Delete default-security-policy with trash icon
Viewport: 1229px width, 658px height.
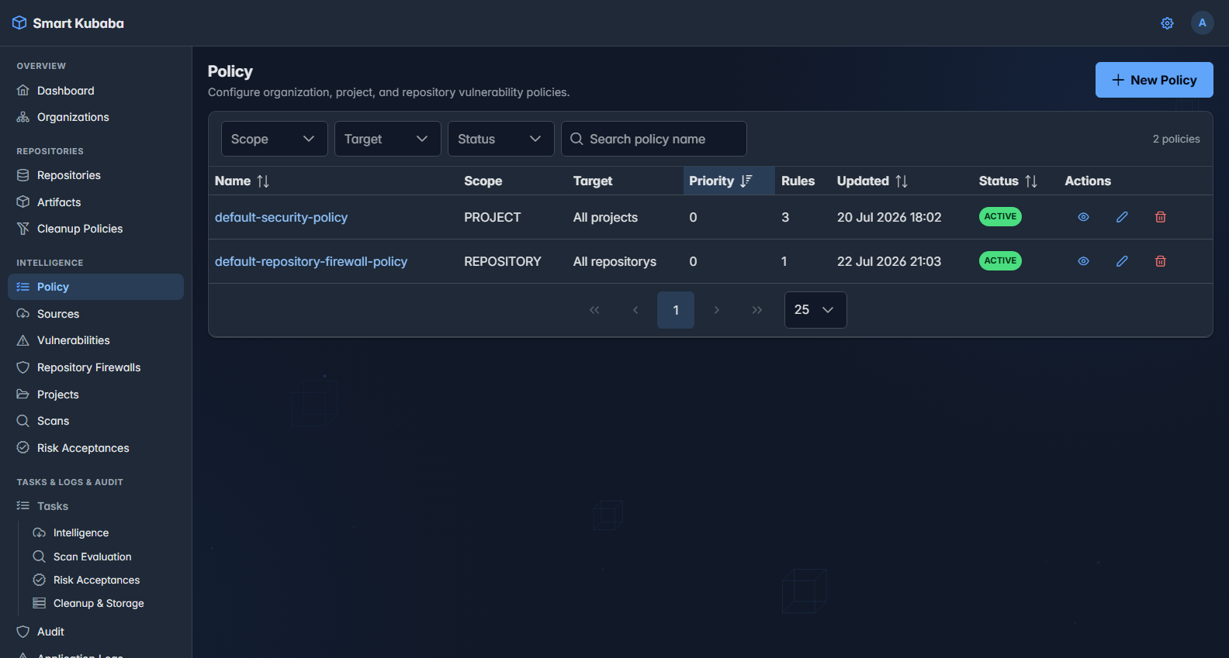(x=1161, y=217)
